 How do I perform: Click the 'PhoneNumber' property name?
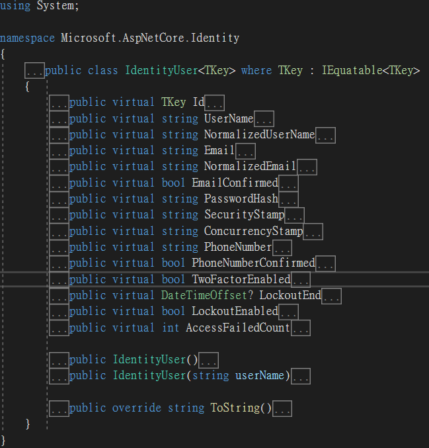click(x=238, y=247)
